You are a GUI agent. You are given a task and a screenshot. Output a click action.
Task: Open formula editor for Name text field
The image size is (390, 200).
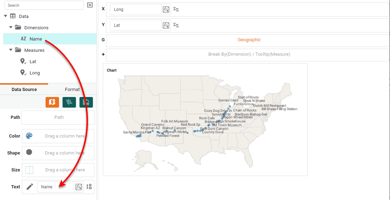click(x=79, y=187)
